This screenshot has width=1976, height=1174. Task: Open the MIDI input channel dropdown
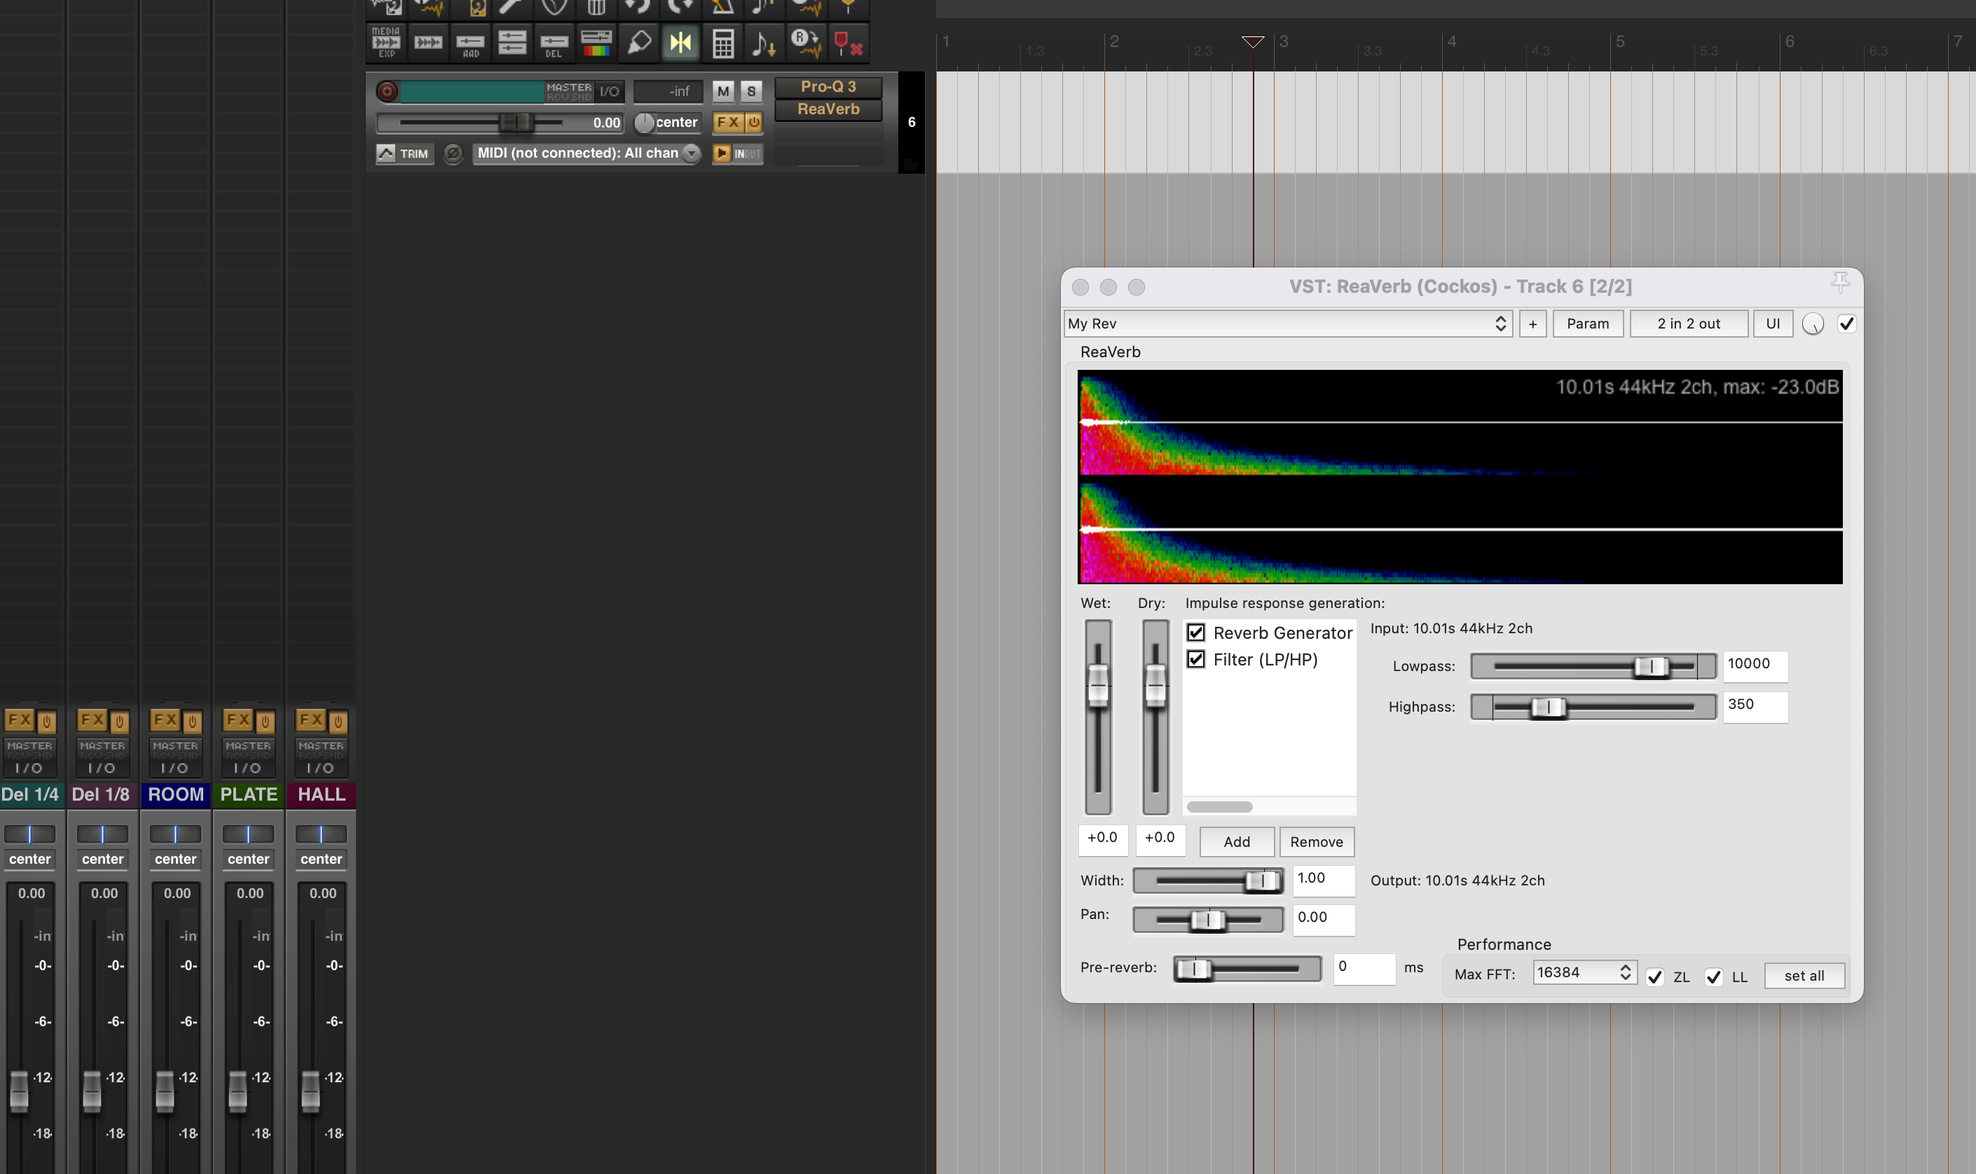tap(691, 153)
